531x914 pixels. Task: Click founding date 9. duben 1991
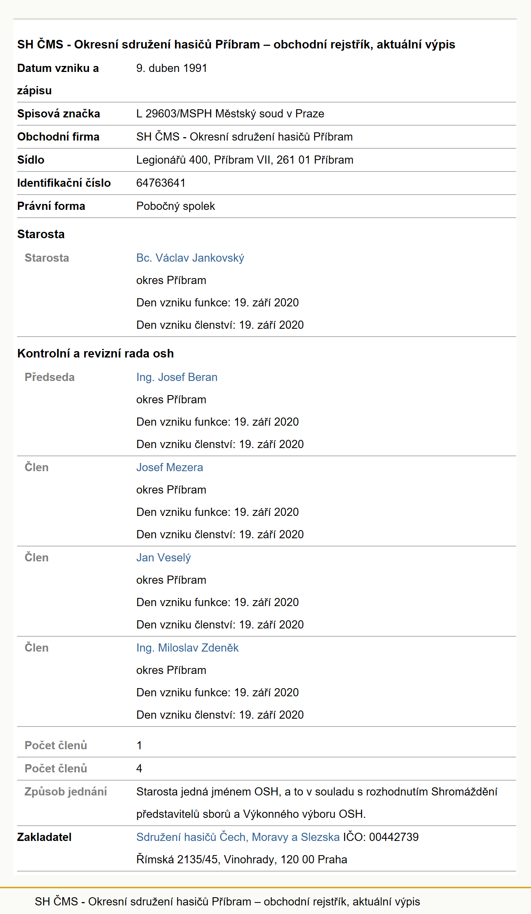pyautogui.click(x=171, y=68)
